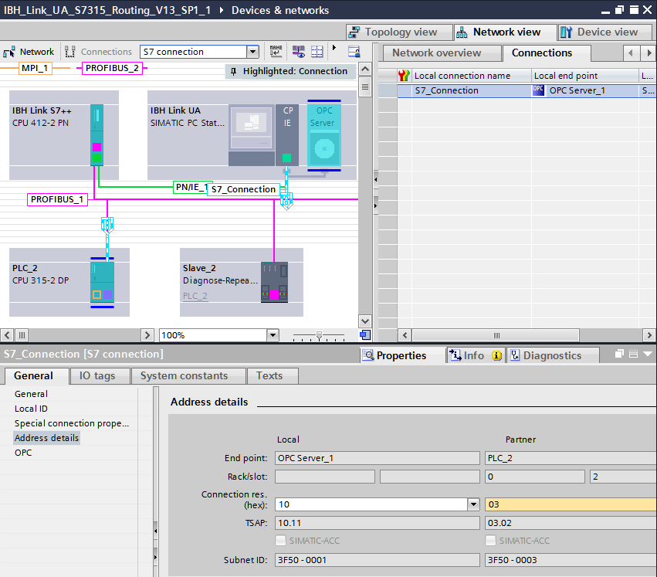The width and height of the screenshot is (657, 577).
Task: Toggle the Local SIMATIC-ACC checkbox
Action: tap(282, 541)
